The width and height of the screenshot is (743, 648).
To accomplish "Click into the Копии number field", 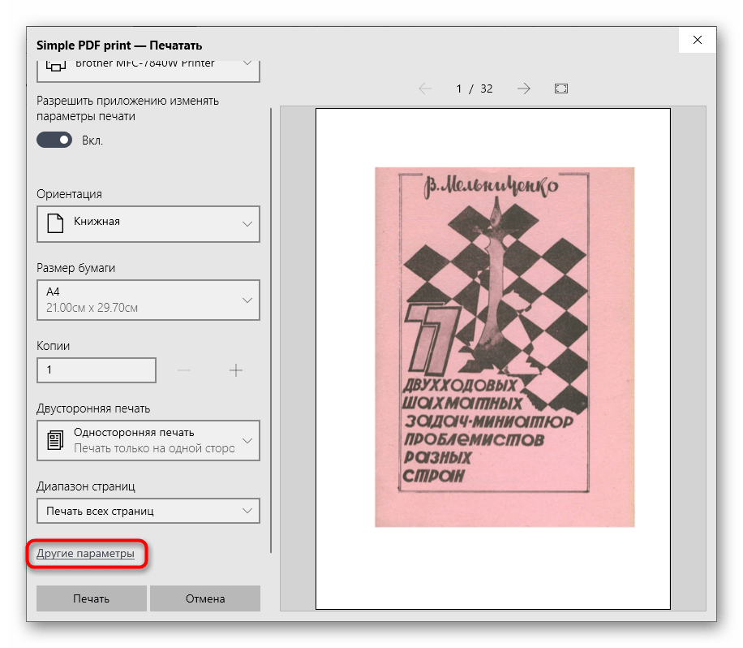I will (x=97, y=370).
